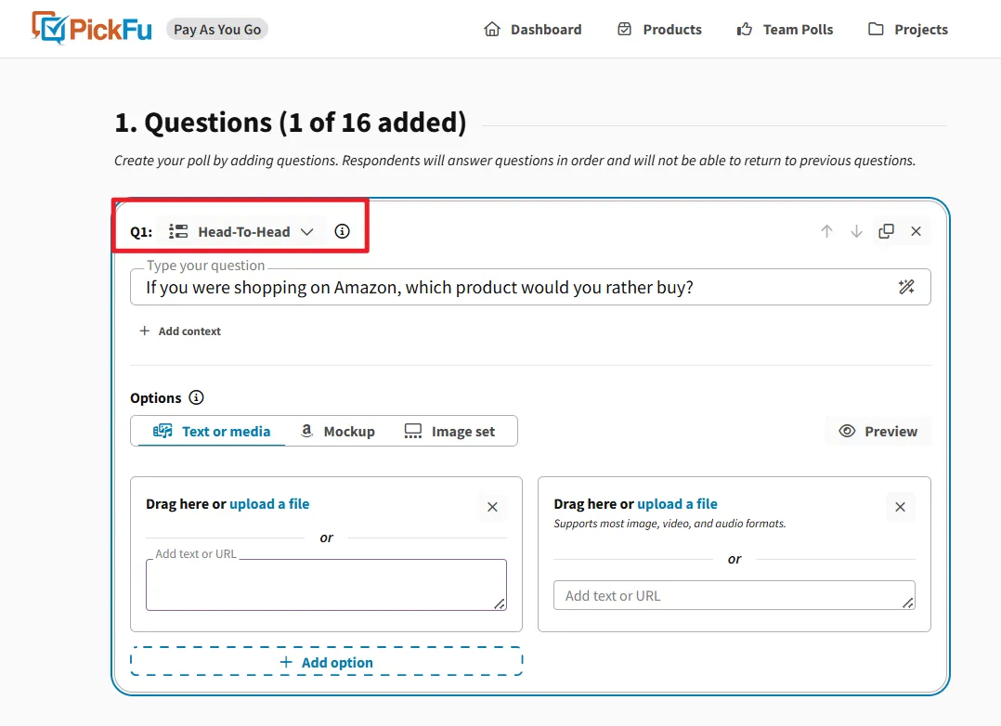Click the Options info icon
The height and width of the screenshot is (726, 1001).
(196, 397)
